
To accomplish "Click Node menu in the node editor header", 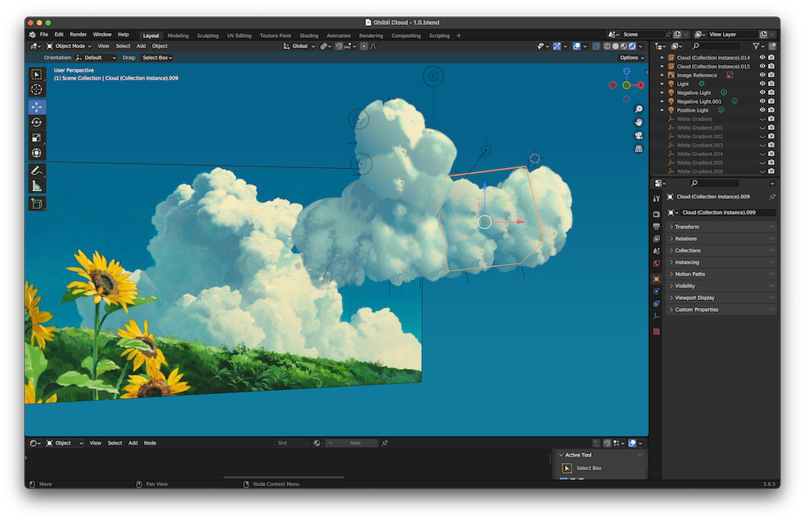I will coord(150,443).
